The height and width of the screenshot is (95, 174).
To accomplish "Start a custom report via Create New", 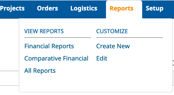I will [113, 46].
